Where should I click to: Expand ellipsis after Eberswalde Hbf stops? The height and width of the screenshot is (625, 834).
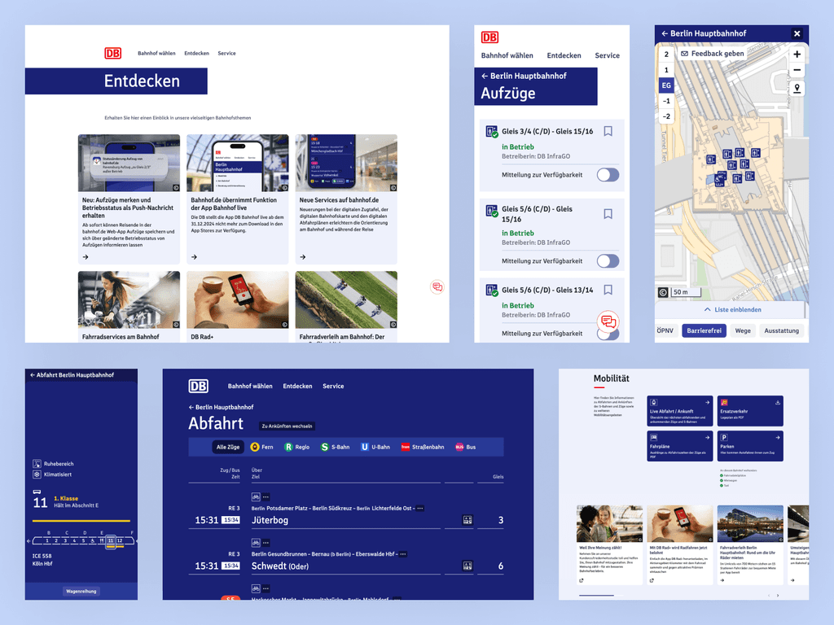(x=403, y=554)
